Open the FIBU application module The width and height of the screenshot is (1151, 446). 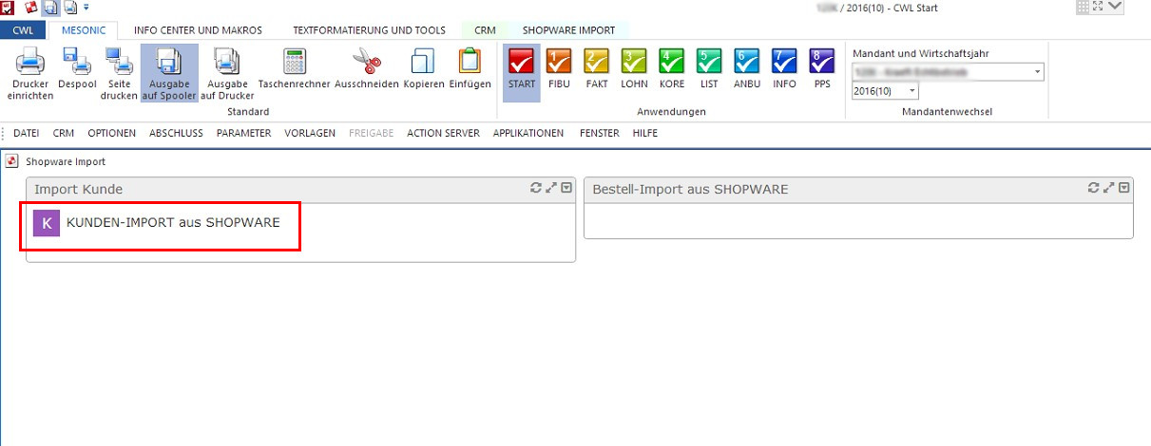(x=559, y=62)
